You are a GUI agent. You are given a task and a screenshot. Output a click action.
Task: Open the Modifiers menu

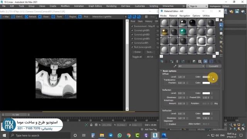[x=65, y=6]
